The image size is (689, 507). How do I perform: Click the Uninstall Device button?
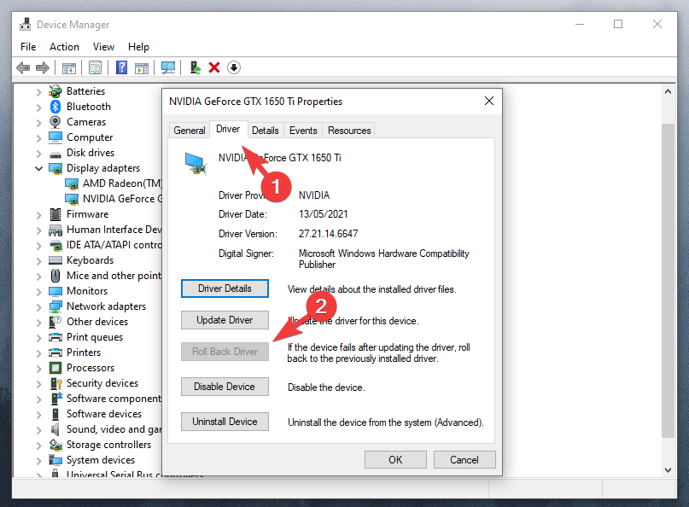point(225,422)
